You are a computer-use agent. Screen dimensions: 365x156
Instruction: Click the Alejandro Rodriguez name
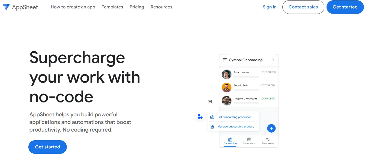(x=246, y=99)
